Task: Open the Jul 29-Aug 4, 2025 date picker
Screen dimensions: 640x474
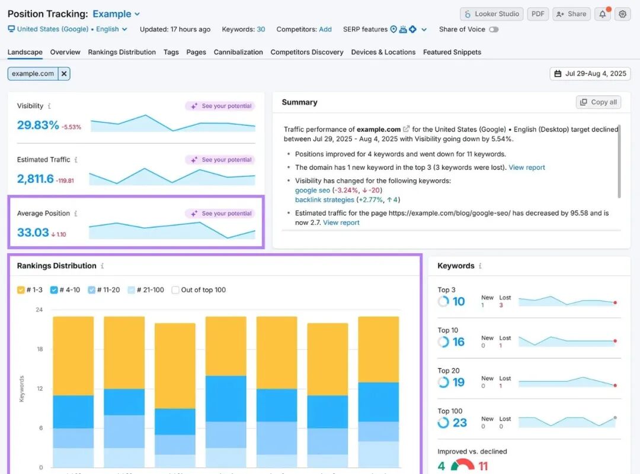Action: click(x=590, y=74)
